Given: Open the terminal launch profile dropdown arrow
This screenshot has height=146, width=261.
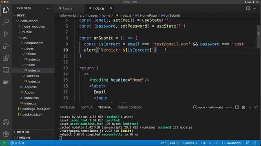Looking at the screenshot, I should [x=231, y=107].
